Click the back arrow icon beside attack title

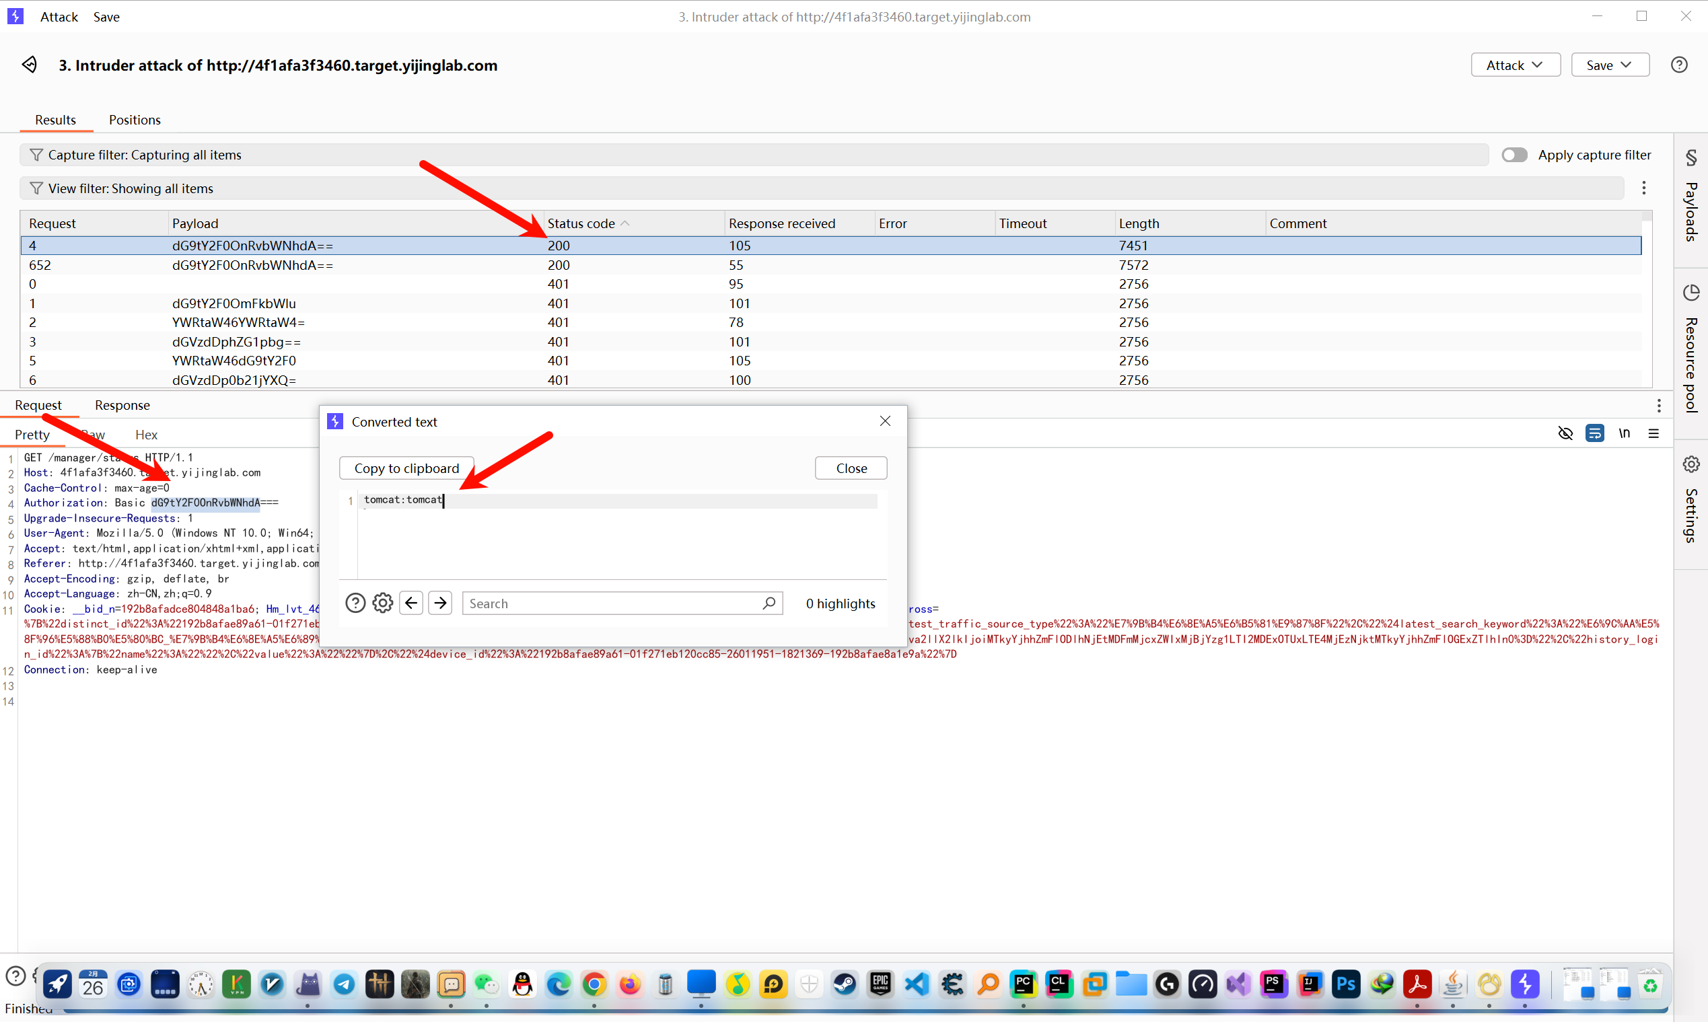[x=29, y=65]
